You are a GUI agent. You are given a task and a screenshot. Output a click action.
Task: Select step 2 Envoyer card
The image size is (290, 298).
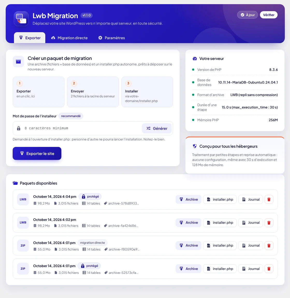click(x=93, y=92)
